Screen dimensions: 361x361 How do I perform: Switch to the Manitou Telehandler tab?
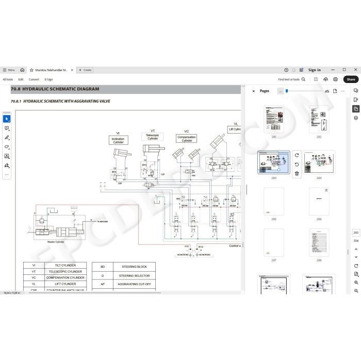click(x=51, y=70)
